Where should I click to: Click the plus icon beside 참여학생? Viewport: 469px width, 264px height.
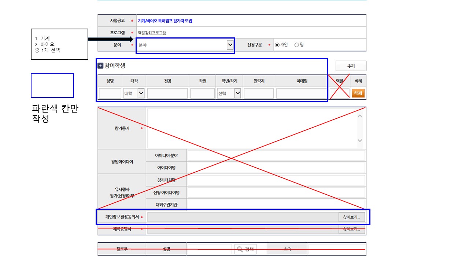pyautogui.click(x=100, y=66)
